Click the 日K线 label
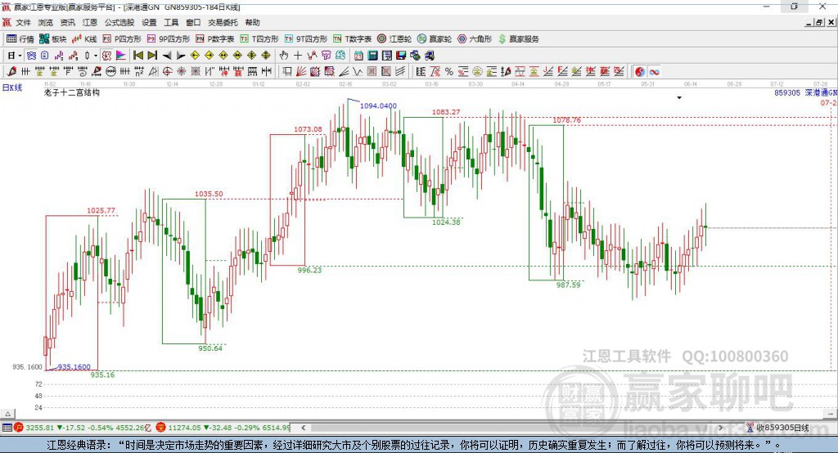 coord(12,87)
